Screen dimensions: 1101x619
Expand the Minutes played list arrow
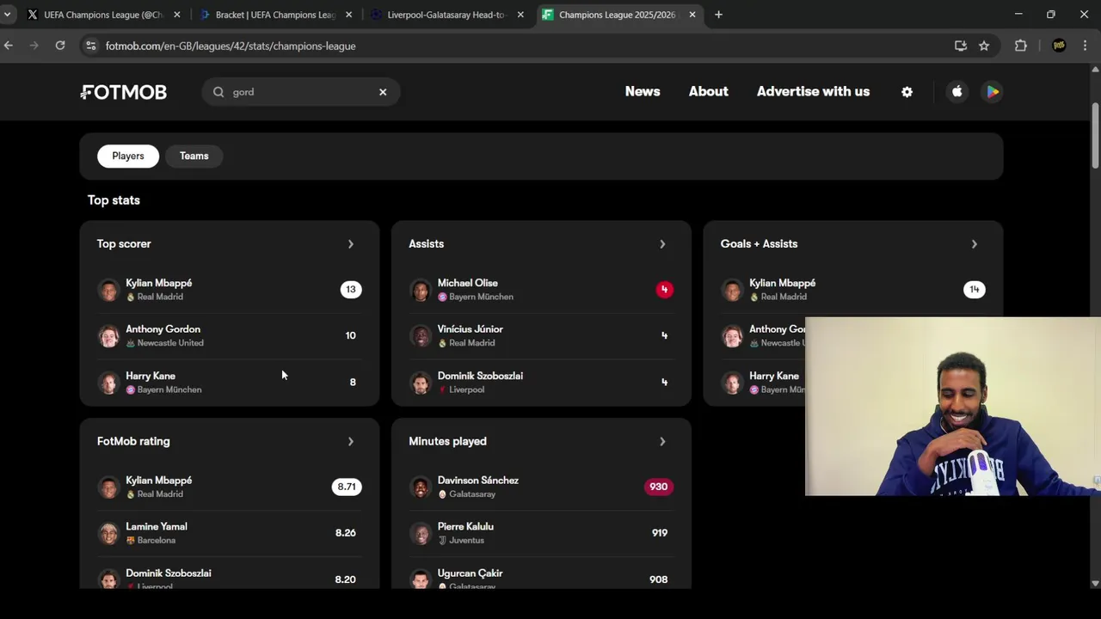coord(662,441)
